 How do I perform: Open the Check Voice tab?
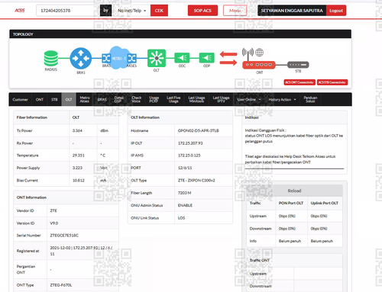click(136, 99)
